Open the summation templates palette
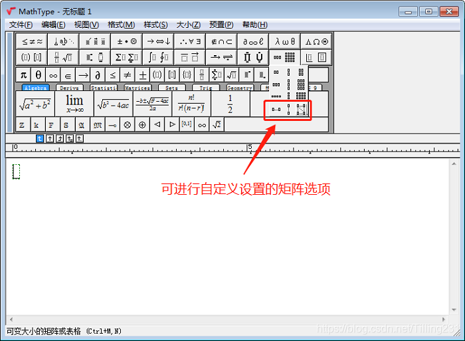465x341 pixels. coord(127,57)
